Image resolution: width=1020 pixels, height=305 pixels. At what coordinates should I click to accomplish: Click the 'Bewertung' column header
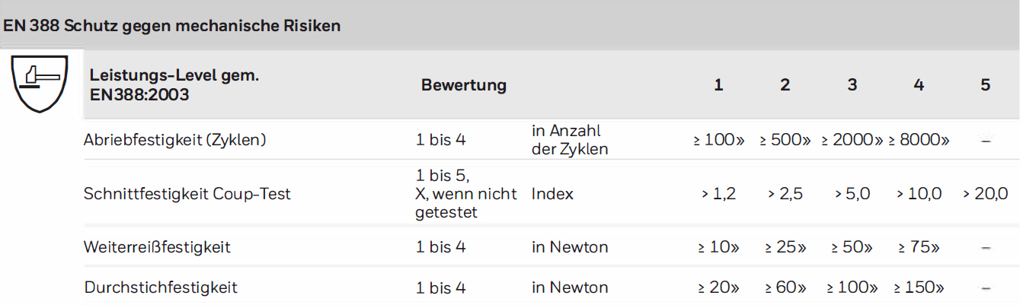(x=464, y=85)
